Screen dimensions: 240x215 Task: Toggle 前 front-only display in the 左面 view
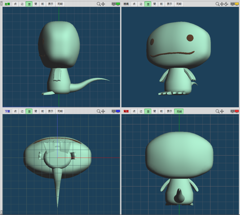pyautogui.click(x=42, y=4)
